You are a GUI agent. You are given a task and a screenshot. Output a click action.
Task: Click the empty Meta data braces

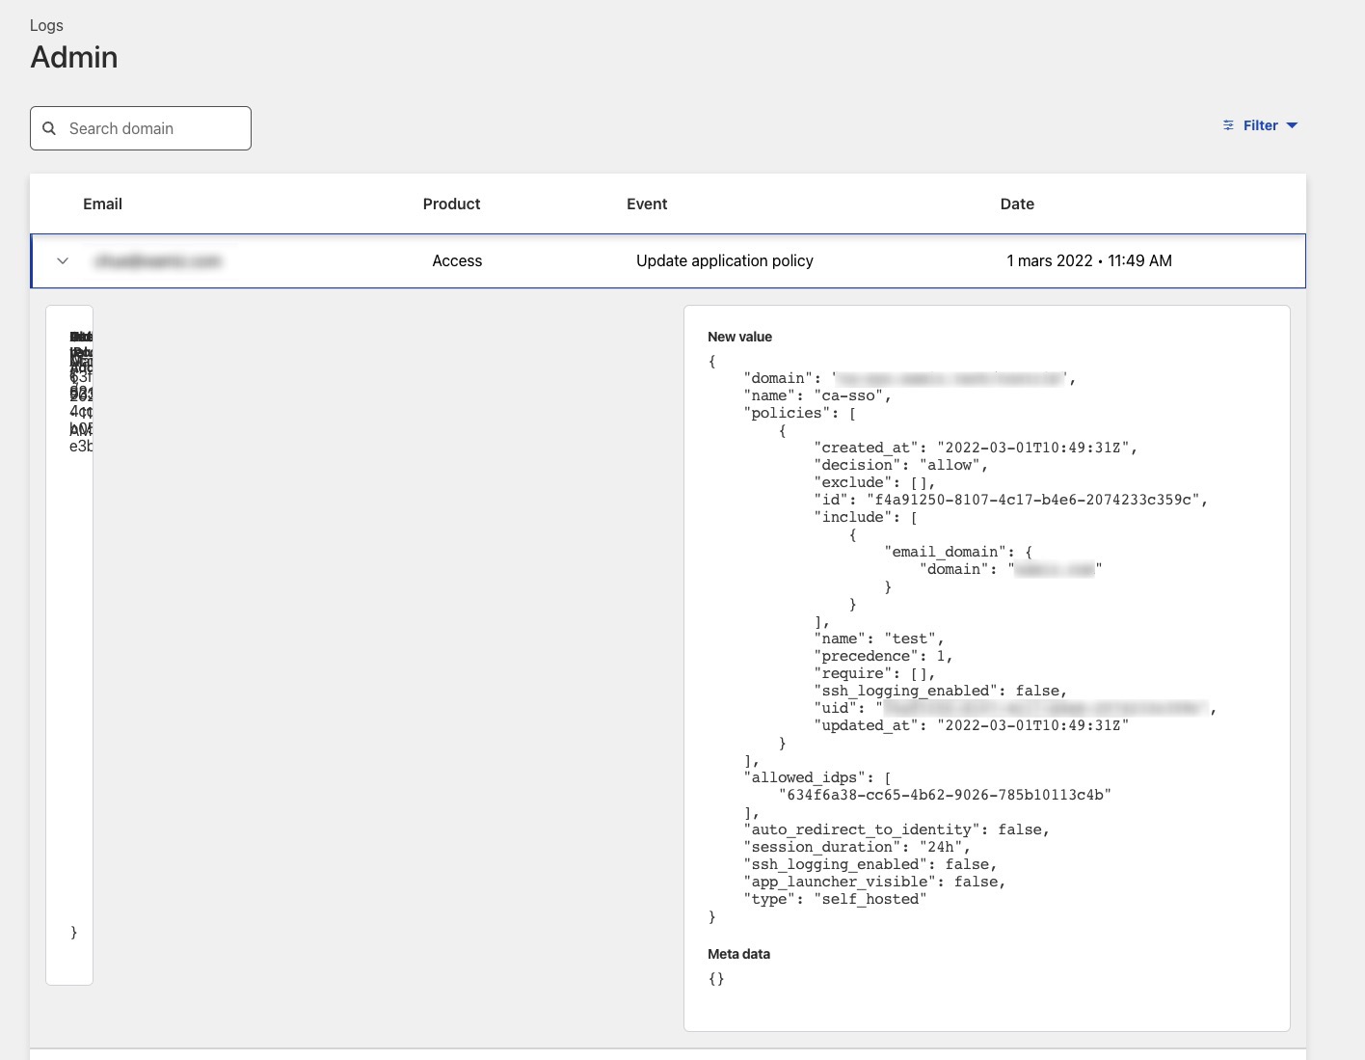coord(716,978)
